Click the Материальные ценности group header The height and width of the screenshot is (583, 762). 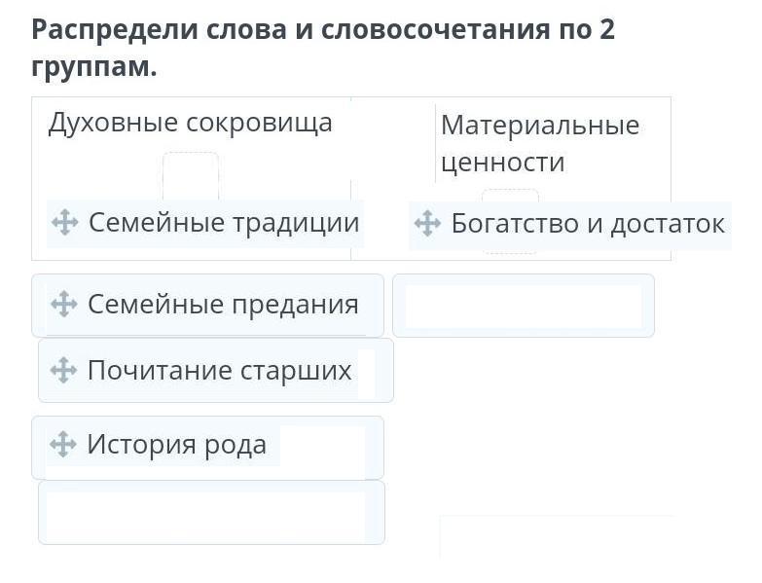pos(539,143)
